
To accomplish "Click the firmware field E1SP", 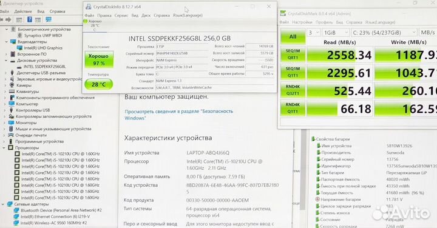I will click(182, 47).
